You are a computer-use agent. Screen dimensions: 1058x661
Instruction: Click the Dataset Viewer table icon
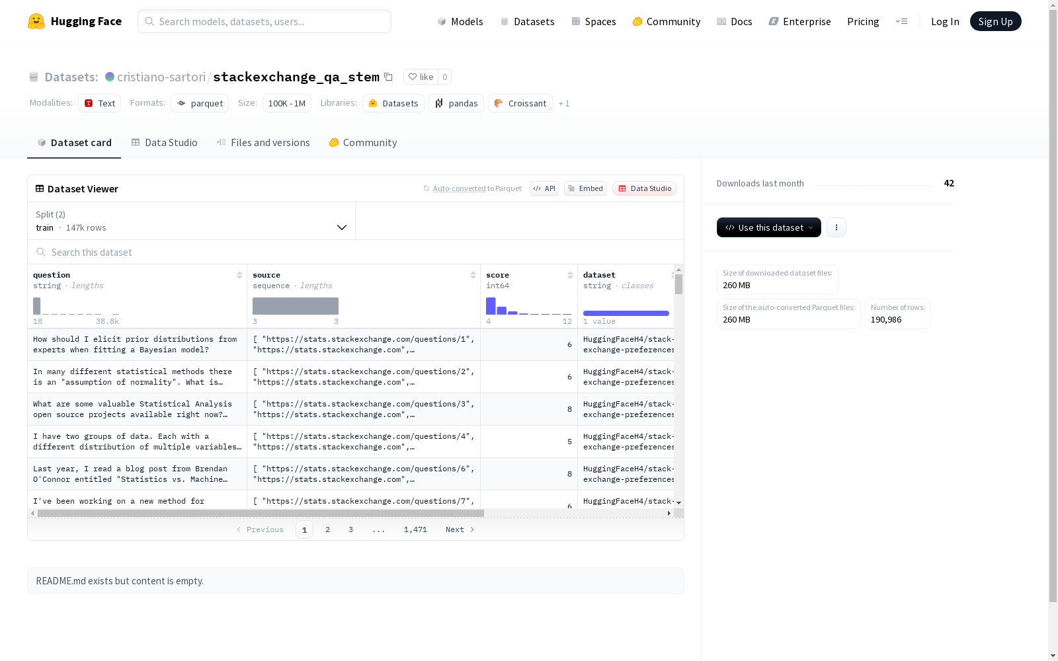(40, 188)
